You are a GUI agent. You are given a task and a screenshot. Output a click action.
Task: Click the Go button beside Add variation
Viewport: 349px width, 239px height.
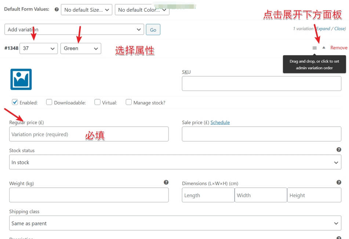pos(153,30)
